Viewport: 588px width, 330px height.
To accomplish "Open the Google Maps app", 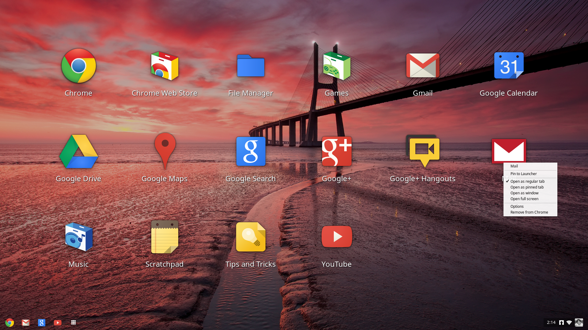I will click(x=164, y=152).
